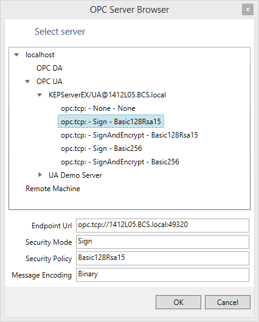Screen dimensions: 259x322
Task: Expand the UA Demo Server node
Action: click(40, 175)
